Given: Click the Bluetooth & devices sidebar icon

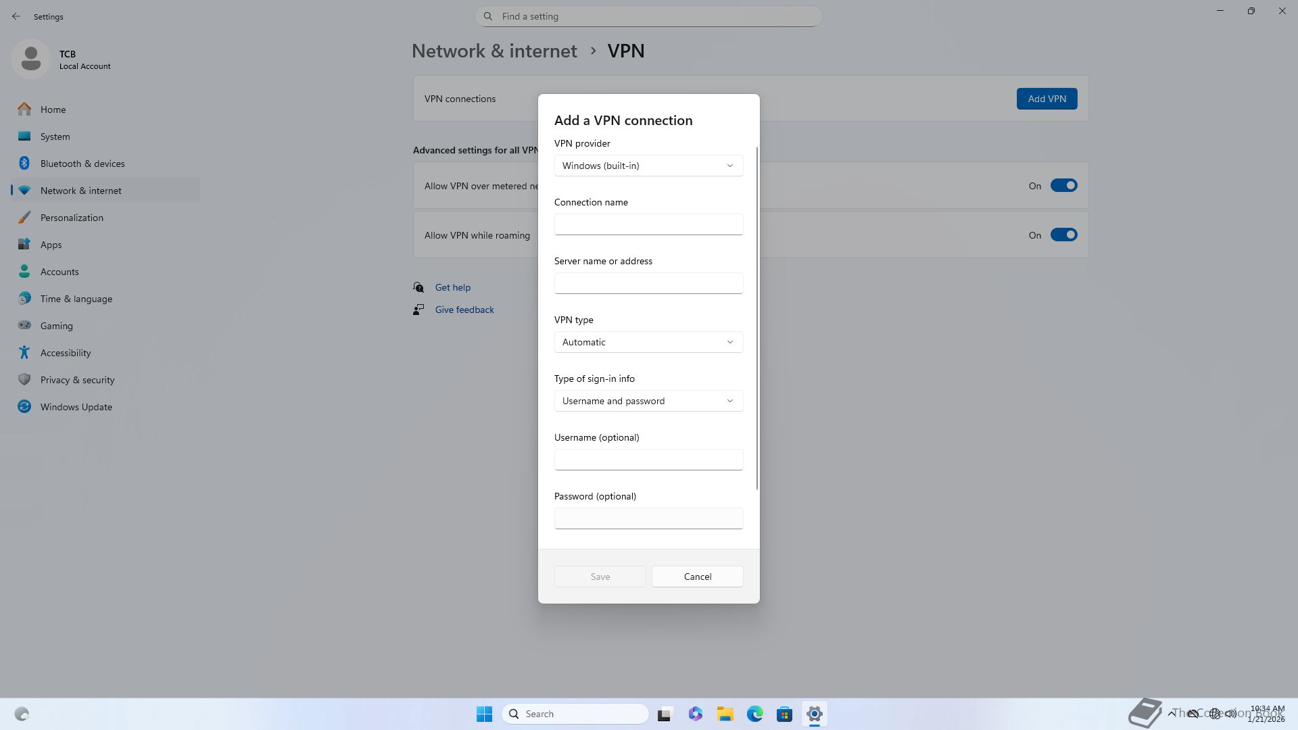Looking at the screenshot, I should tap(24, 164).
